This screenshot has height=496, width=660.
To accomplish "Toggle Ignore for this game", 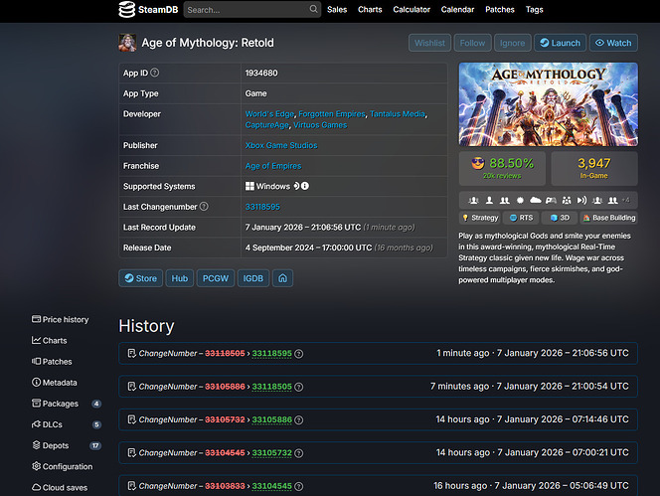I will tap(513, 43).
